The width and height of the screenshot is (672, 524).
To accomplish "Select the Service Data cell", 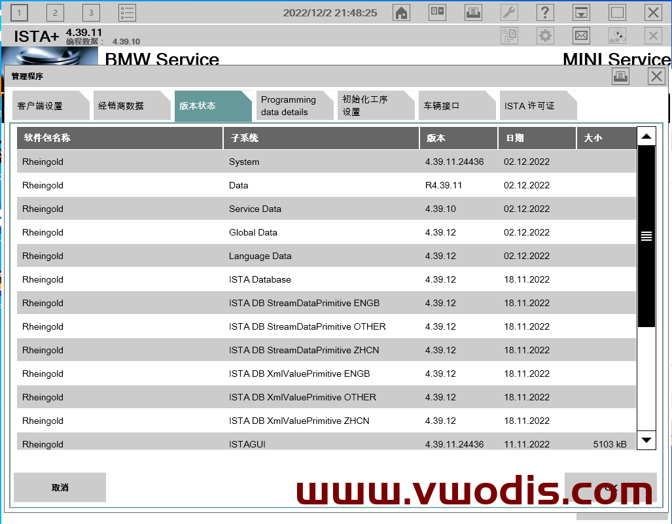I will coord(255,209).
